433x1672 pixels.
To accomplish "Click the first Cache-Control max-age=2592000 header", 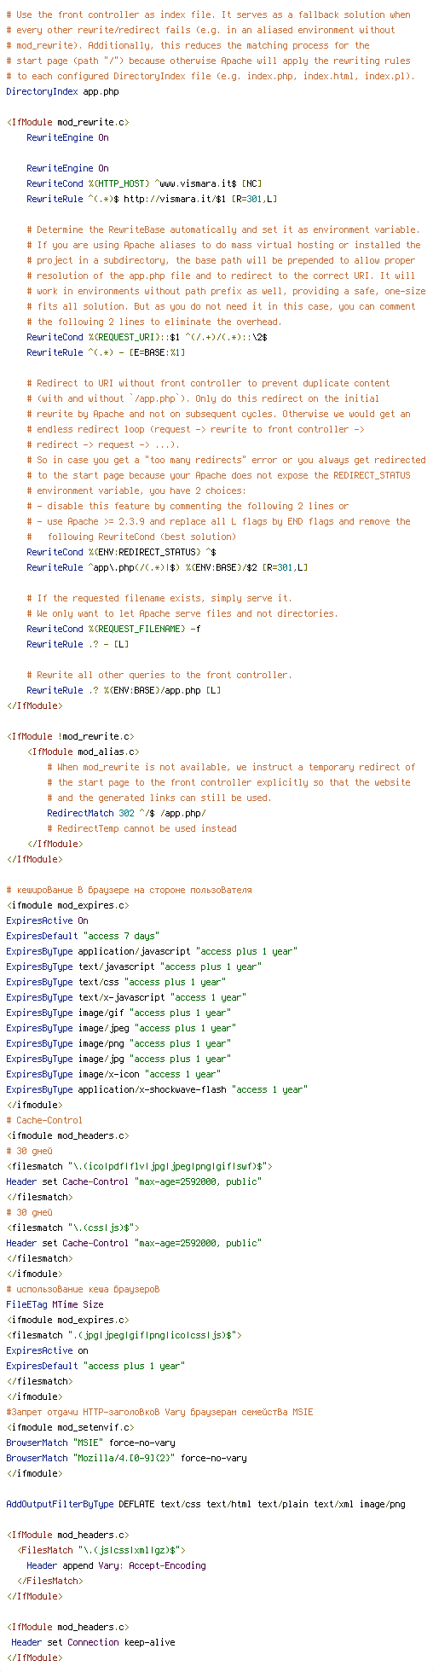I will (134, 1181).
